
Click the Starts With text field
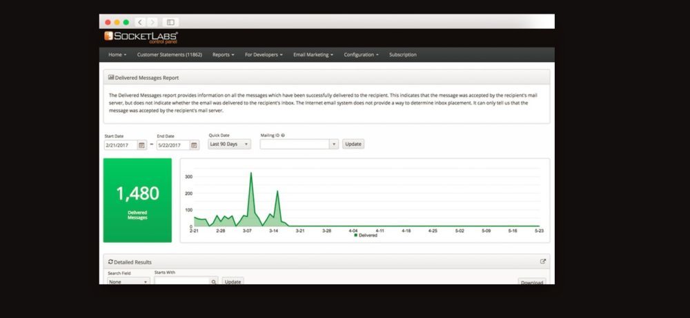tap(181, 282)
